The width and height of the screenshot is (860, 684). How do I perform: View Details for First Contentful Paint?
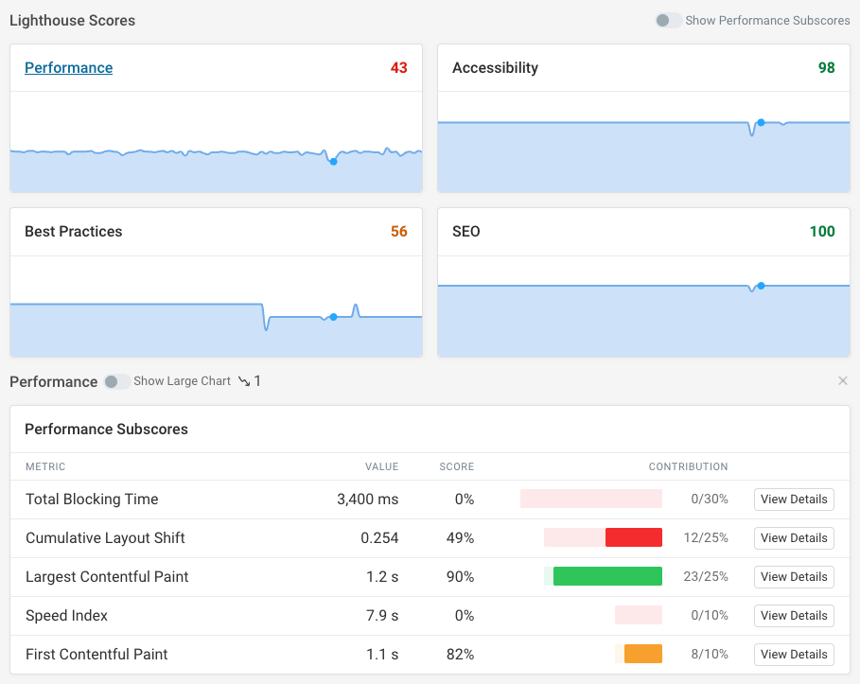coord(793,654)
